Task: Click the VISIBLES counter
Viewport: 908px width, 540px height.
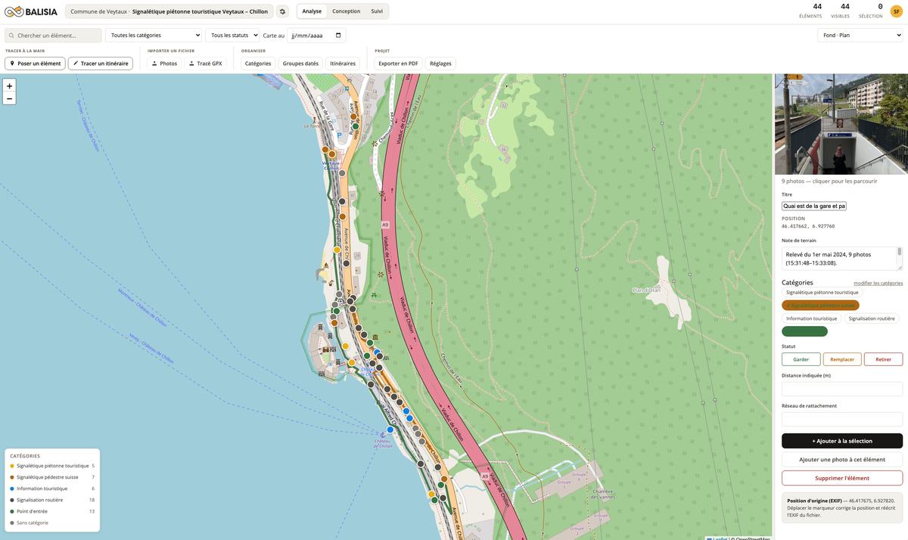Action: click(x=840, y=11)
